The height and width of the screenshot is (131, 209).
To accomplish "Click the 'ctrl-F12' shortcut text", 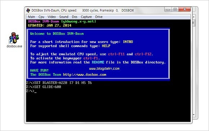I will [x=143, y=54].
